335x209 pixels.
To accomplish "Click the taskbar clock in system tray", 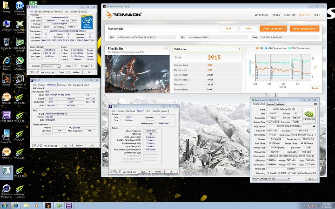I will 326,206.
